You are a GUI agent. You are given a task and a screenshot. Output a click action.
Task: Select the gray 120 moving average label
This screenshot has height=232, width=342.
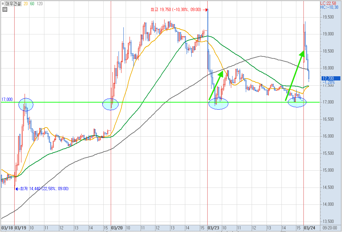point(40,4)
